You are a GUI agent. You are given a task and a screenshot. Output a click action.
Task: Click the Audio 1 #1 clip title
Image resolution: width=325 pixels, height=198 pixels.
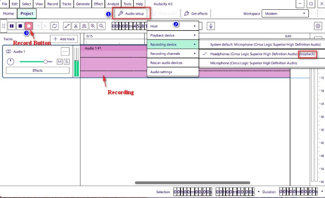coord(93,48)
